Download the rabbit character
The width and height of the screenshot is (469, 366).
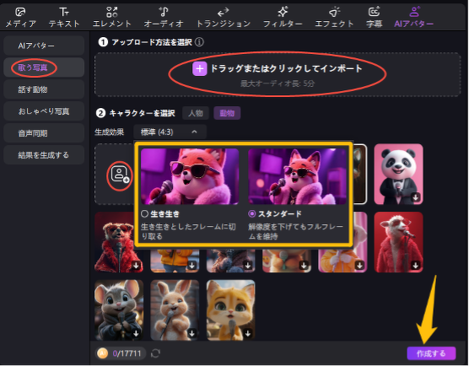pos(192,333)
